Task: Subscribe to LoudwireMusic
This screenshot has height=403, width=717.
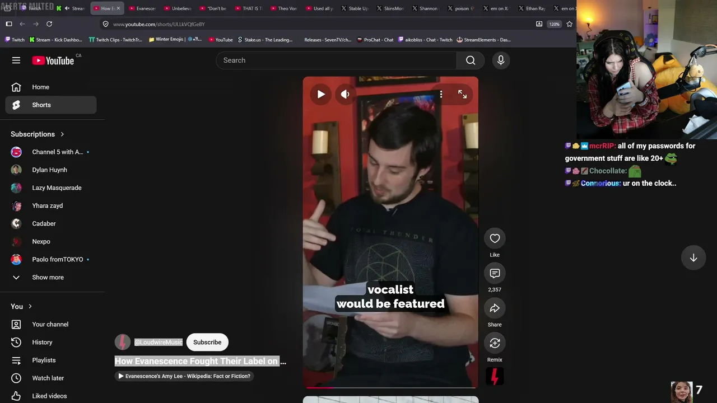Action: [x=207, y=343]
